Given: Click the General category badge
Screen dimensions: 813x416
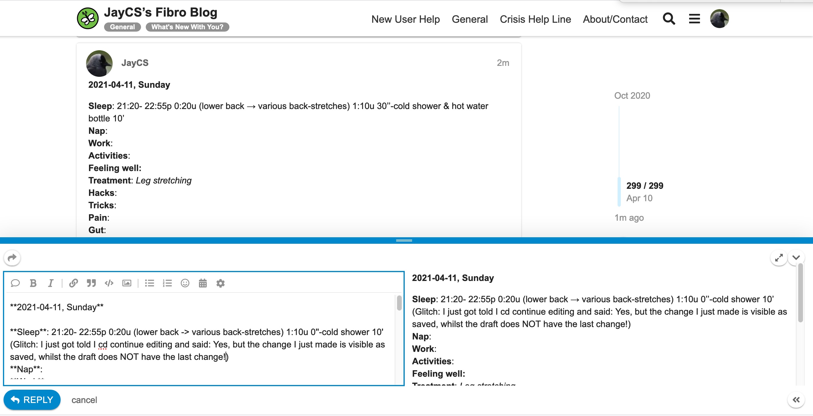Looking at the screenshot, I should (122, 27).
